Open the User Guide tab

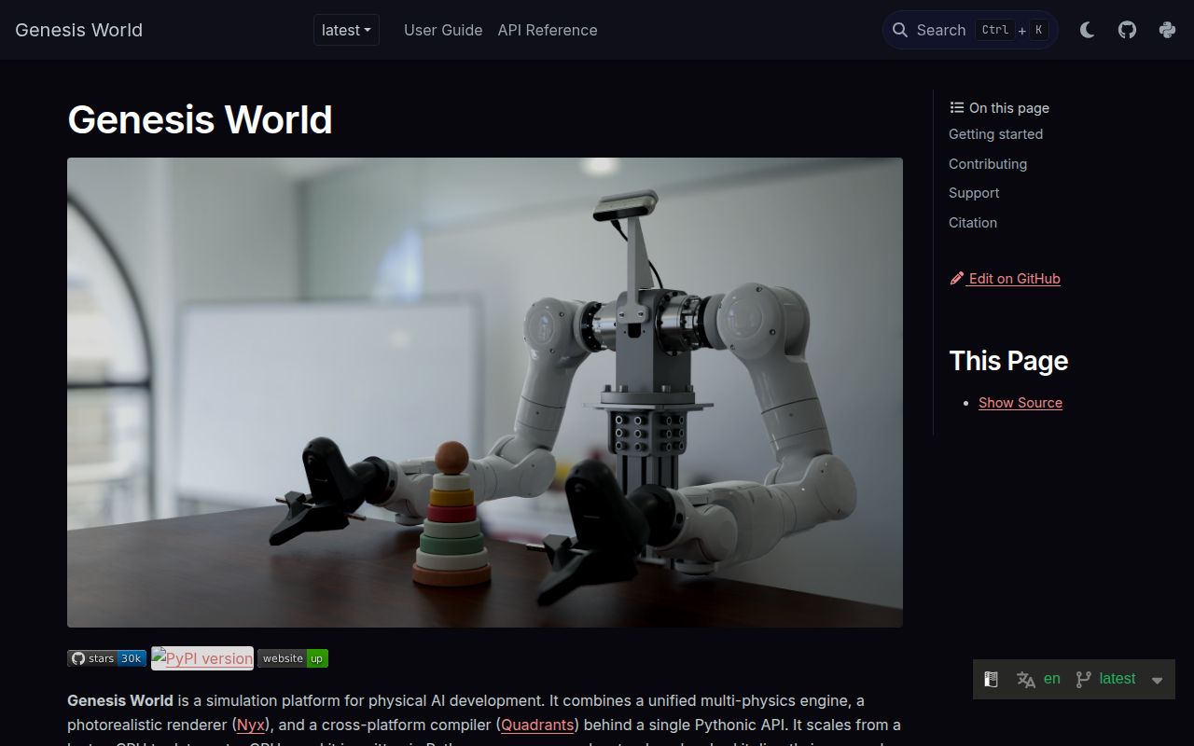(x=443, y=30)
